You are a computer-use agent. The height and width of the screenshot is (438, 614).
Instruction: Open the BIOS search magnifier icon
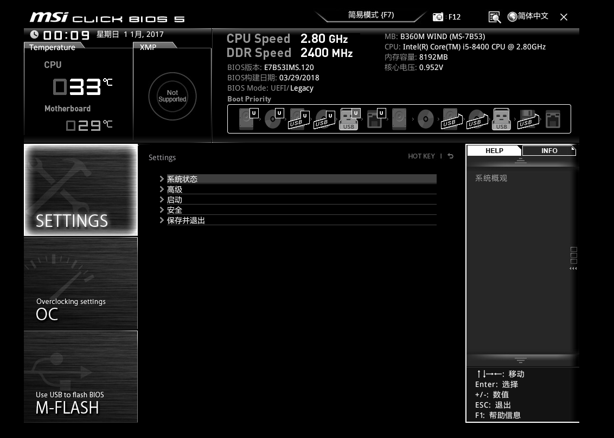495,17
